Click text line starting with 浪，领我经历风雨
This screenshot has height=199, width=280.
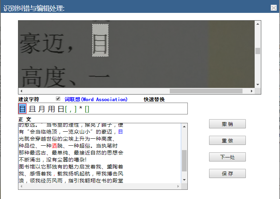[71, 181]
